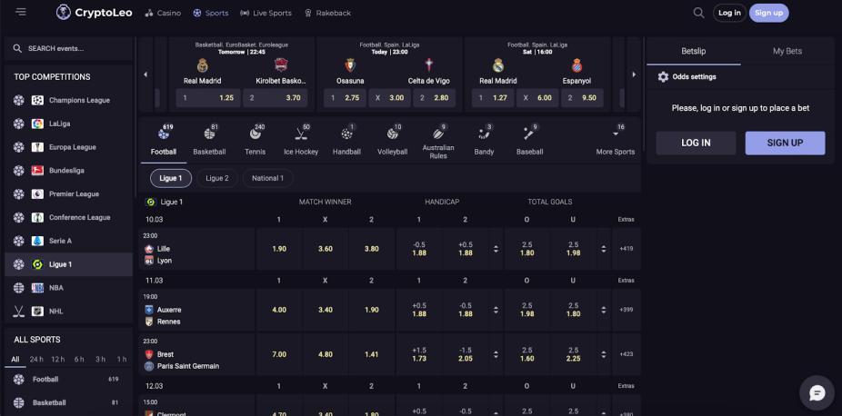The image size is (842, 416).
Task: Select the Handball sport icon
Action: [346, 140]
